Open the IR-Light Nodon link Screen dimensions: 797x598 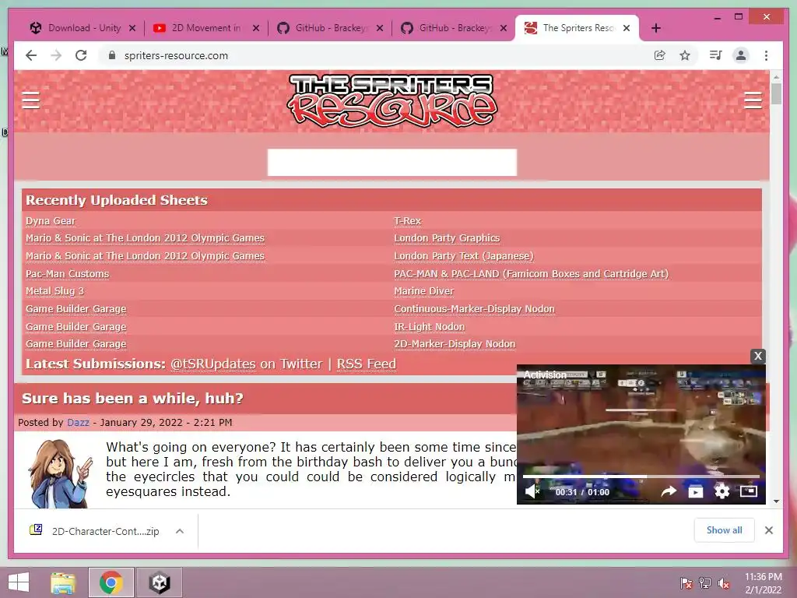tap(430, 326)
